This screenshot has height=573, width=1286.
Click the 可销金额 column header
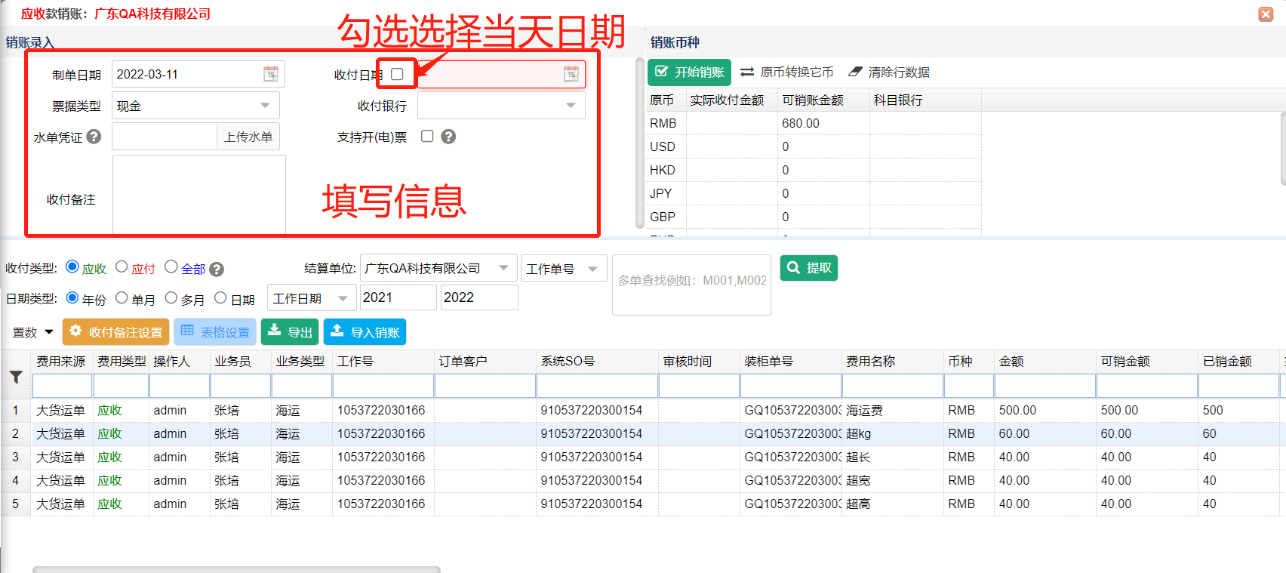pyautogui.click(x=1124, y=362)
